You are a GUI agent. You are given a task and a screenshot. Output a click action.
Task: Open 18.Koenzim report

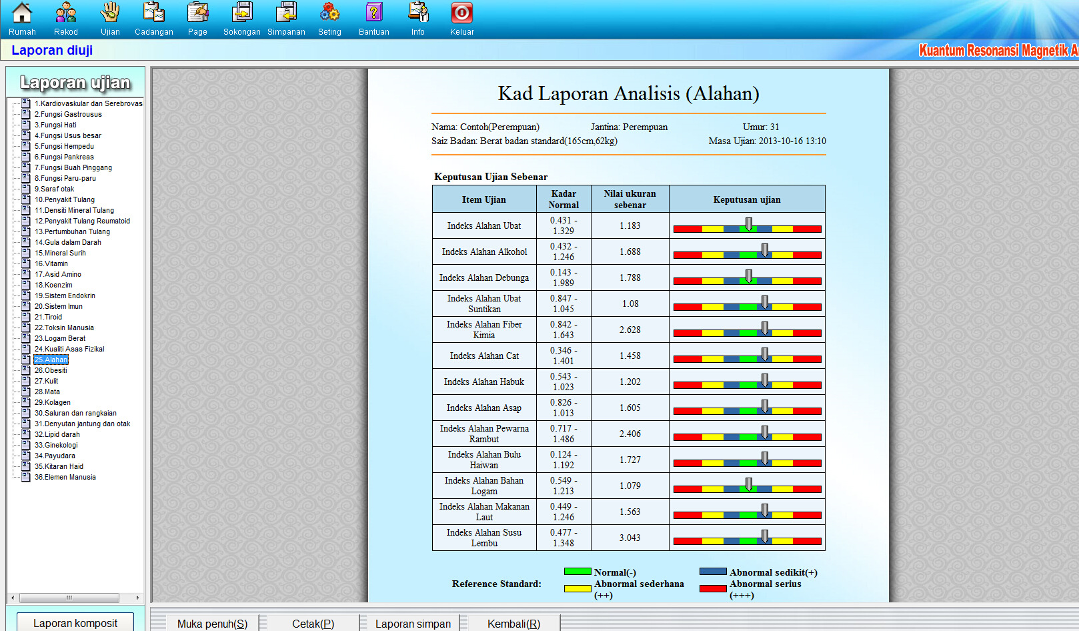click(53, 285)
